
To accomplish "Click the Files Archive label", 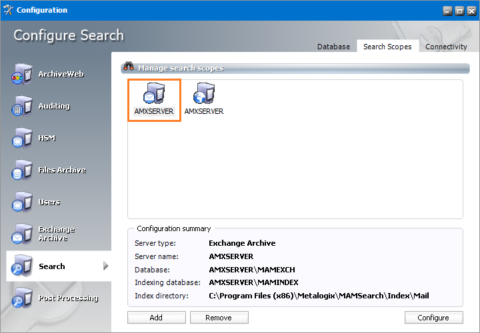I will click(x=62, y=170).
